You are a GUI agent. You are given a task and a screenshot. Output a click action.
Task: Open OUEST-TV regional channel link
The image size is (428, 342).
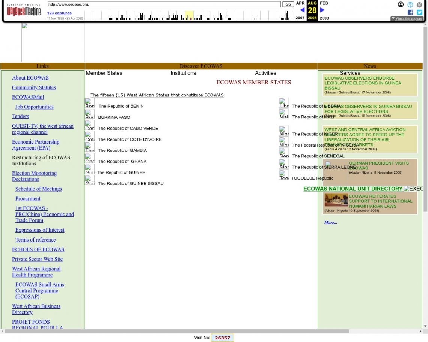[x=42, y=129]
